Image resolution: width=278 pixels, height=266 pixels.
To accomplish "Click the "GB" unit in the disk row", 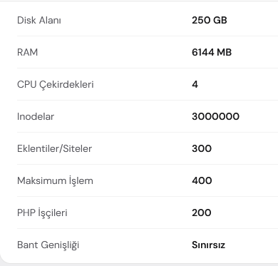I will coord(220,20).
